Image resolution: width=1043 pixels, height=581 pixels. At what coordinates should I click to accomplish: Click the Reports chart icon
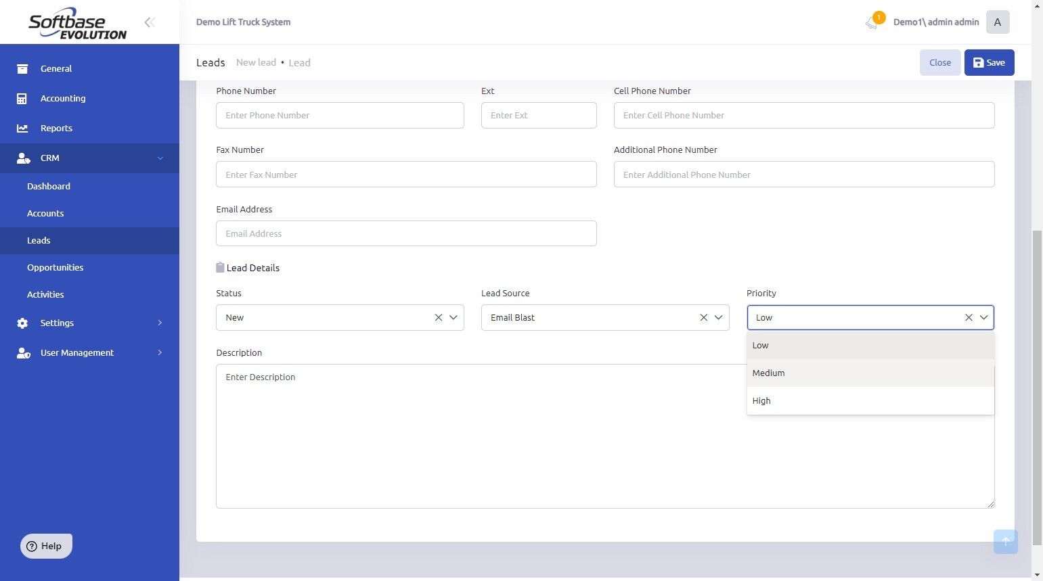[x=22, y=129]
